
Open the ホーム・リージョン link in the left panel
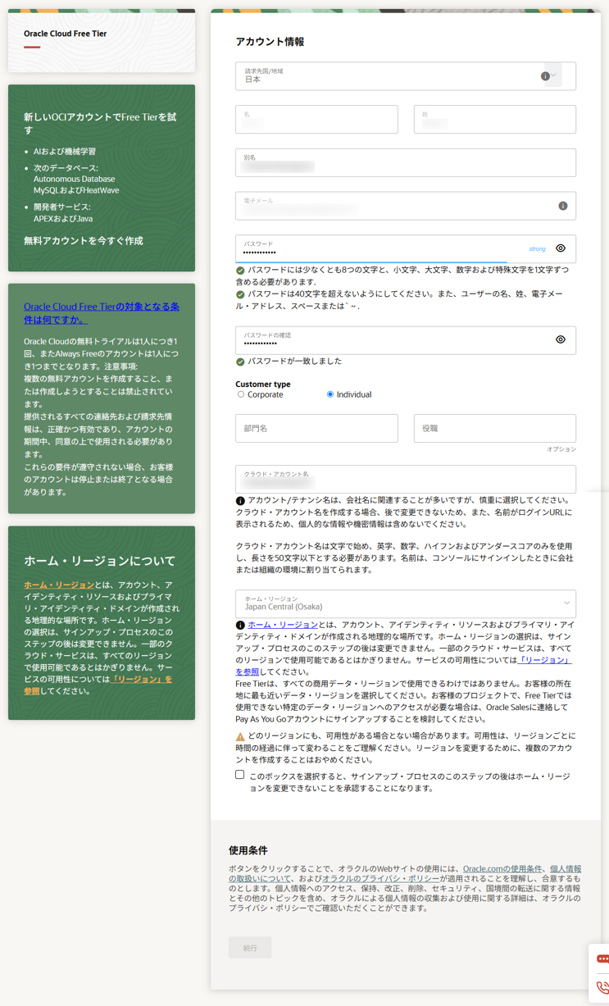coord(59,585)
